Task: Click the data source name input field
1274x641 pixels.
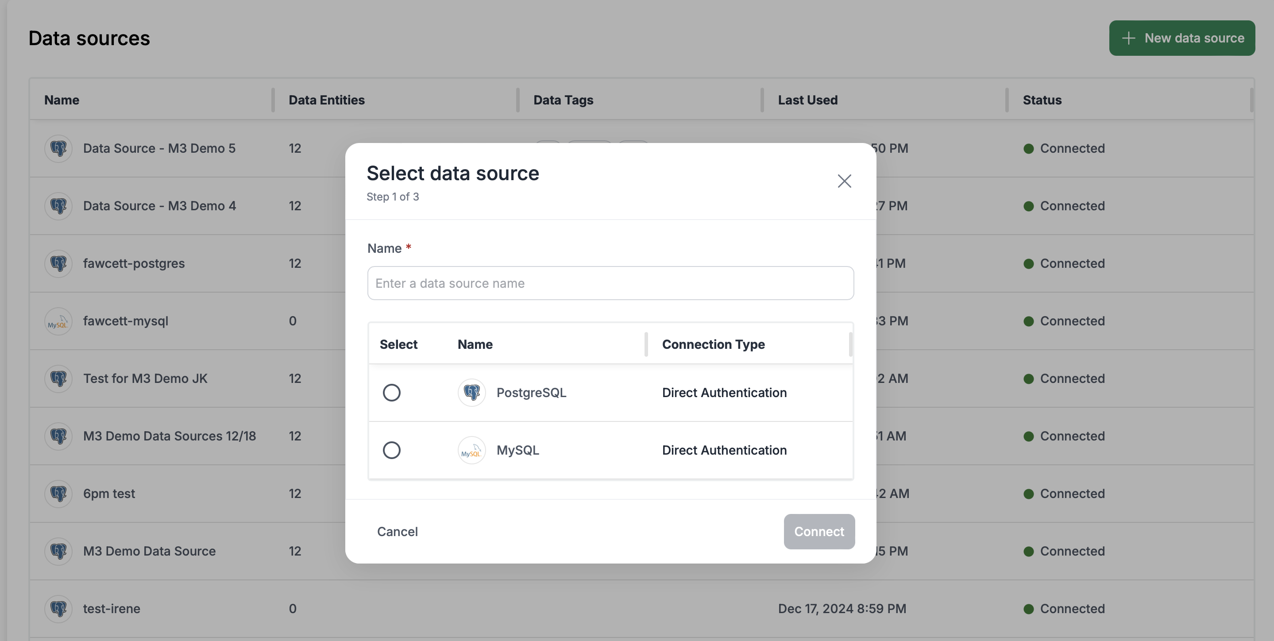Action: [610, 283]
